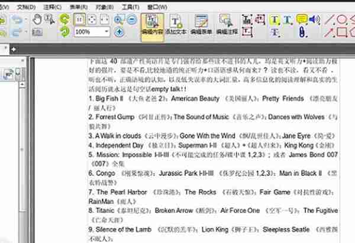Viewport: 355px width, 243px height.
Task: Select the Oval drawing tool
Action: click(341, 20)
